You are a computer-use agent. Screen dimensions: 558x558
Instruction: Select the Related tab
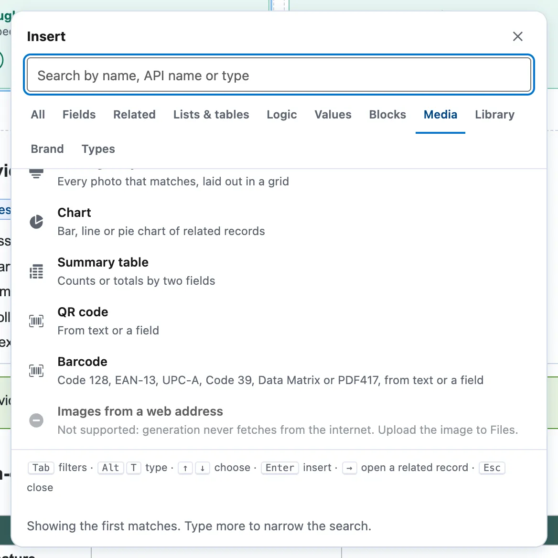click(x=134, y=115)
